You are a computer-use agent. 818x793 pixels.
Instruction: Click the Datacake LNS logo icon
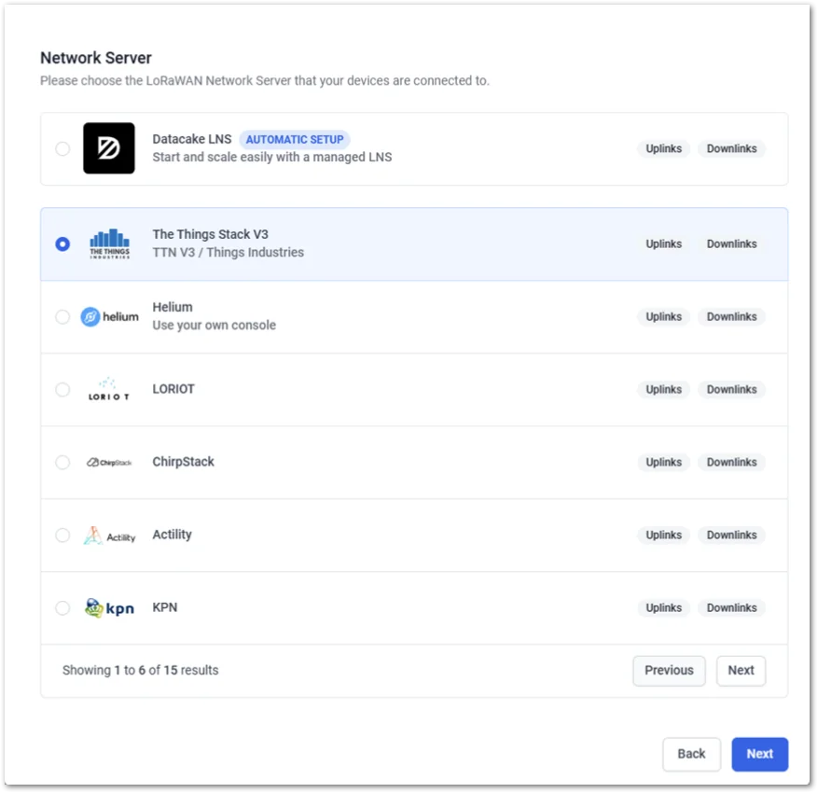click(108, 148)
